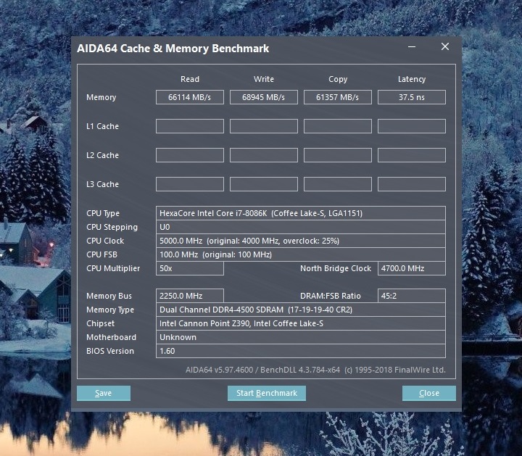Click the L2 Cache Latency field
The image size is (522, 456).
coord(412,155)
